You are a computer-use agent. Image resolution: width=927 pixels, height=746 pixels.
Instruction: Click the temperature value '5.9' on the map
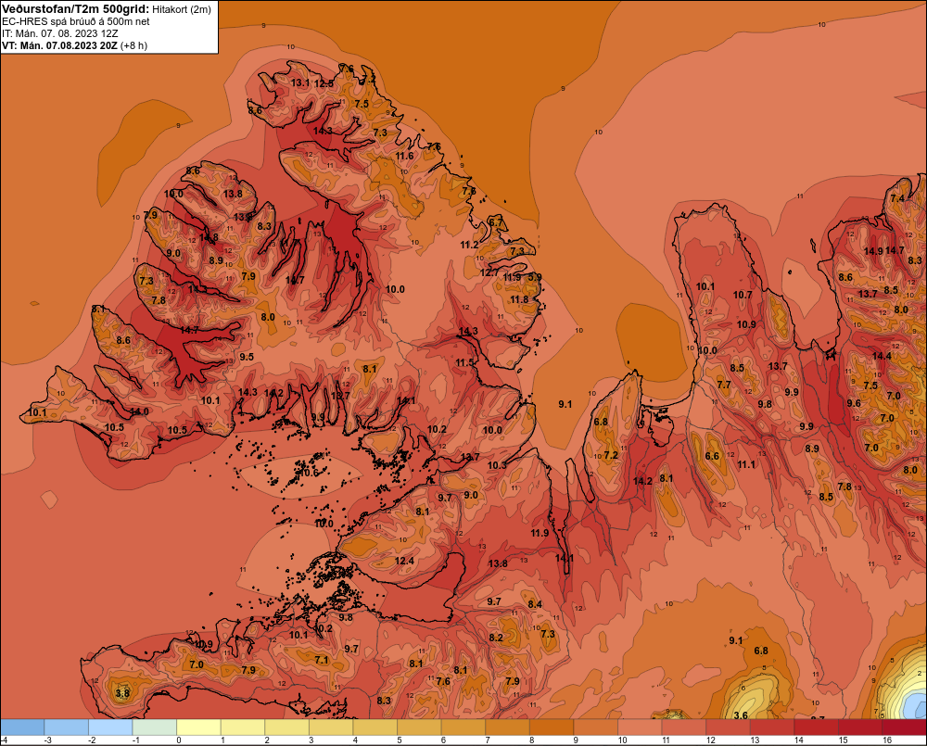coord(535,277)
